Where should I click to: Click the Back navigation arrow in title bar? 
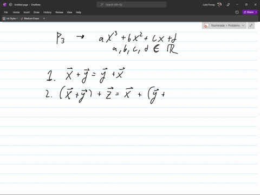tap(11, 5)
